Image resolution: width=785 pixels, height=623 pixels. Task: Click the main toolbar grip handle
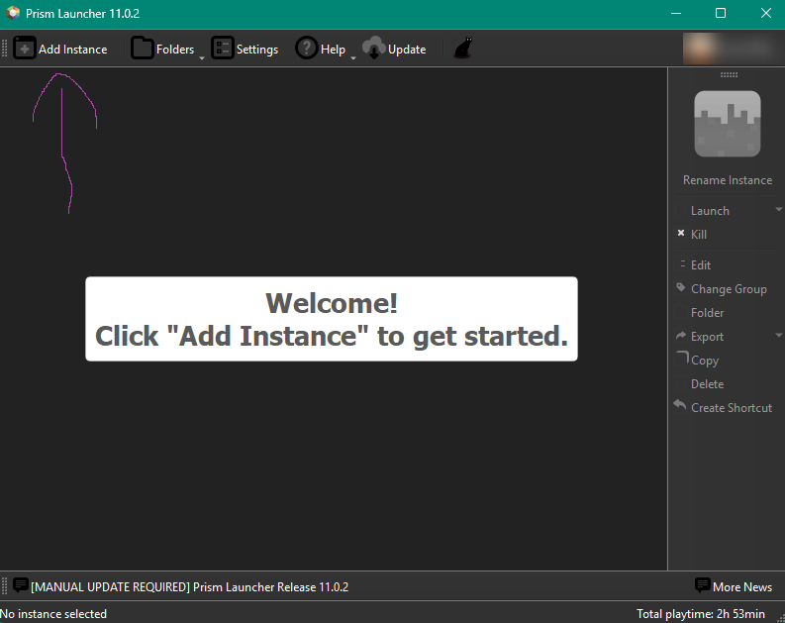click(5, 49)
